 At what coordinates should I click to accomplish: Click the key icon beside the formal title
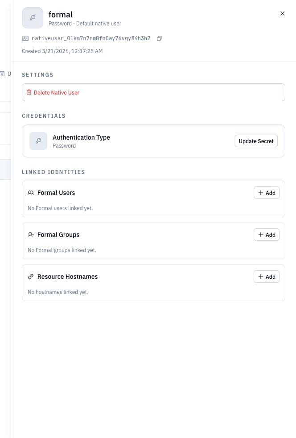[33, 18]
